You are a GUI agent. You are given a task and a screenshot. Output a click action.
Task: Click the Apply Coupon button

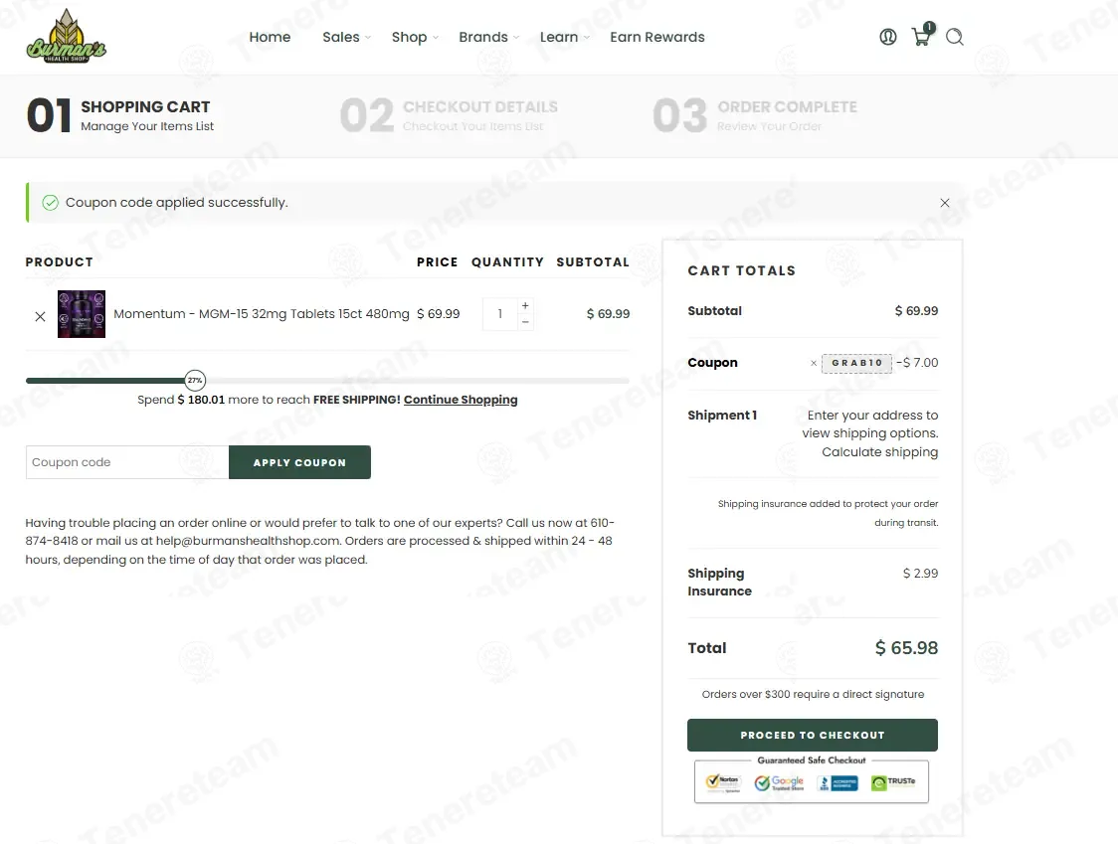299,462
